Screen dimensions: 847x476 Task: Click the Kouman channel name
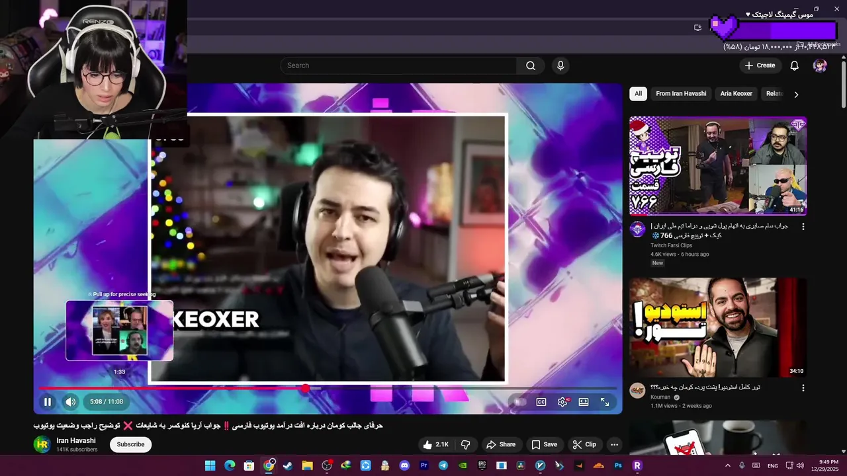(x=660, y=397)
